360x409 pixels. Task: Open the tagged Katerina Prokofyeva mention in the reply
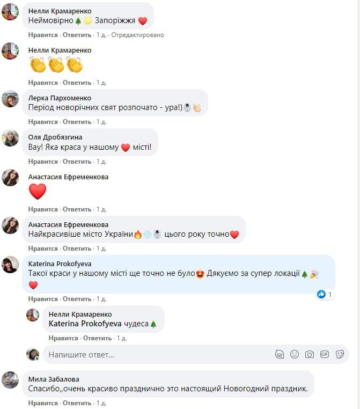[x=85, y=324]
